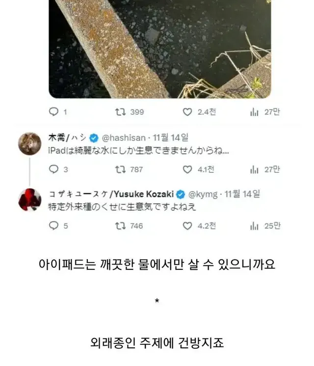Click the reply icon under the photo tweet

[x=53, y=112]
